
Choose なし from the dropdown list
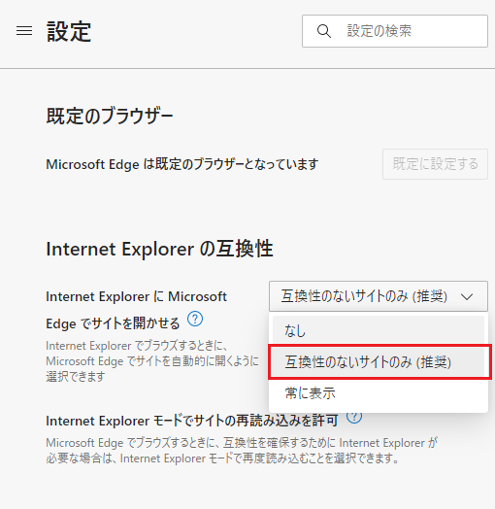click(x=379, y=331)
